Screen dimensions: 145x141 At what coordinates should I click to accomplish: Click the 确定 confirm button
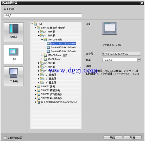(113, 137)
